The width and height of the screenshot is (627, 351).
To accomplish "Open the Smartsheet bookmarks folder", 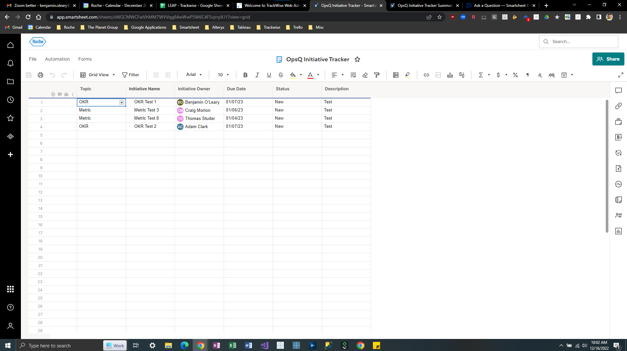I will pos(185,27).
